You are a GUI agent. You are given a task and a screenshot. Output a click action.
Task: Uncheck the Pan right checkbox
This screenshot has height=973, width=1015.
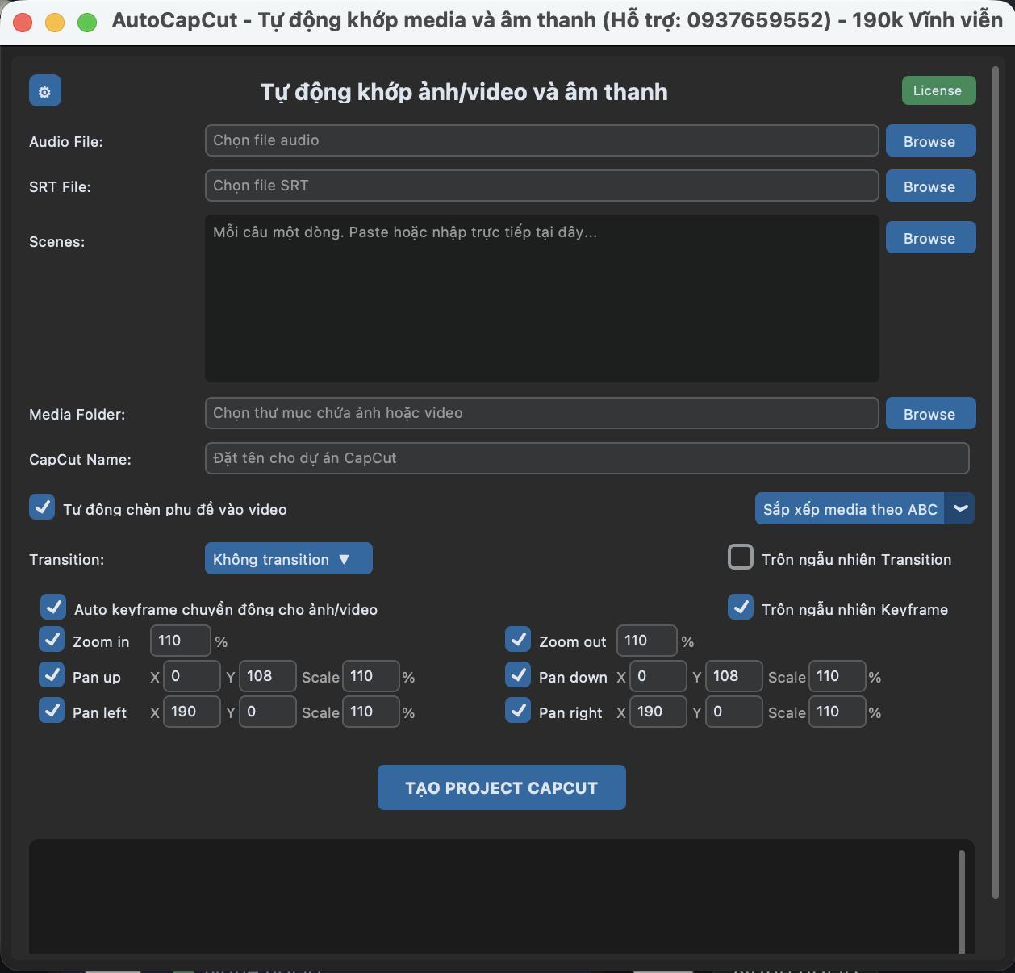tap(518, 711)
